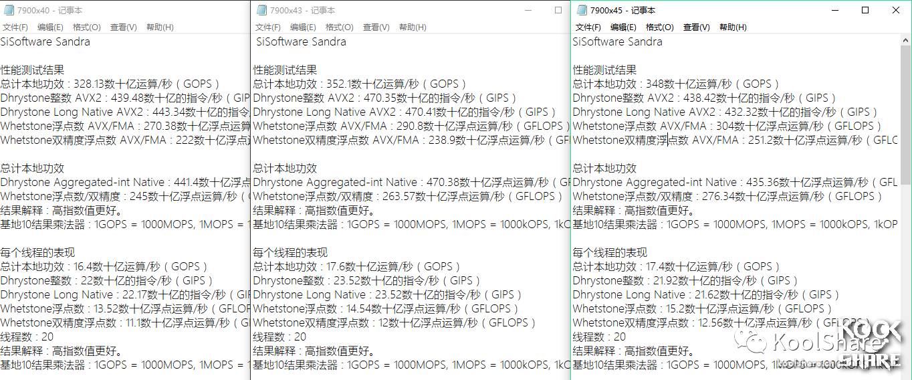
Task: Click '总计本地功效 : 352.1' line in 7900x43 window
Action: pyautogui.click(x=360, y=84)
